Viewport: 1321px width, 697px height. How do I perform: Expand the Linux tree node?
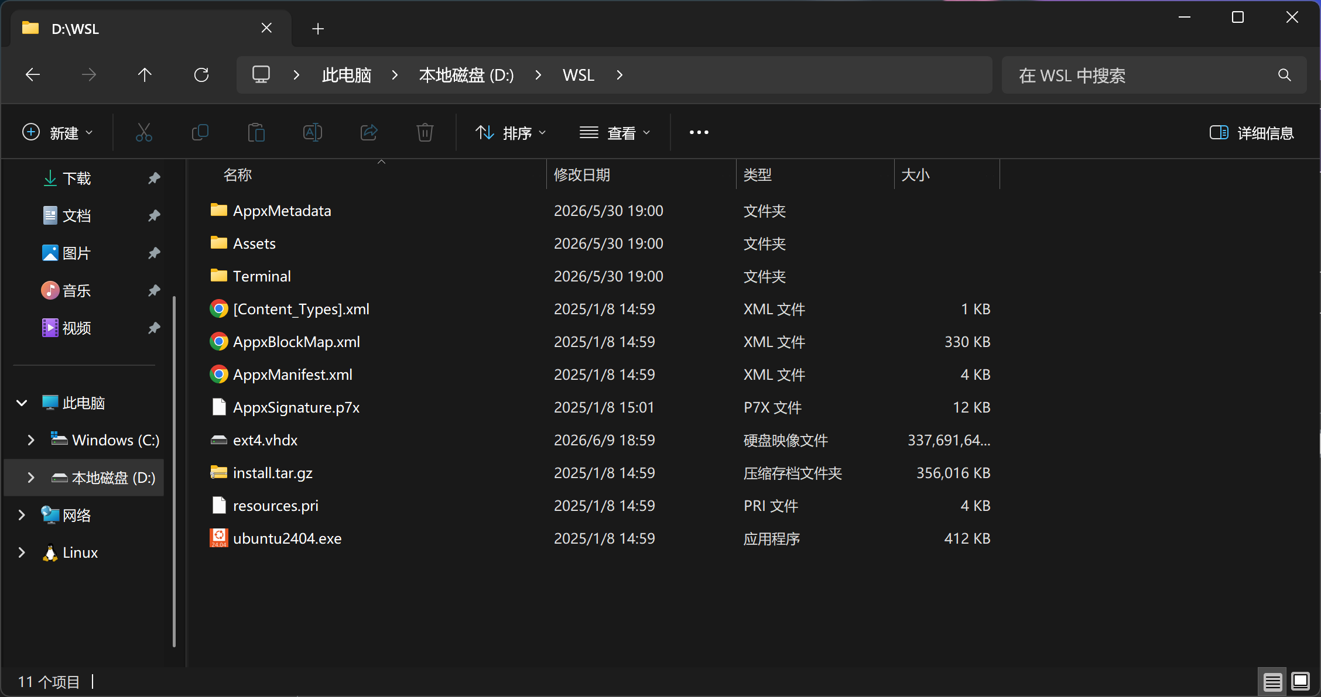pyautogui.click(x=22, y=552)
